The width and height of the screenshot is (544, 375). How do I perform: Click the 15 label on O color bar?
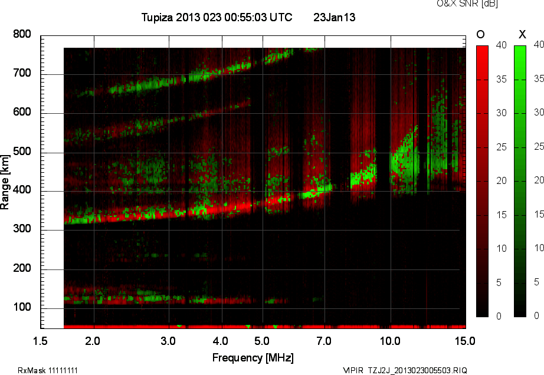(x=502, y=215)
